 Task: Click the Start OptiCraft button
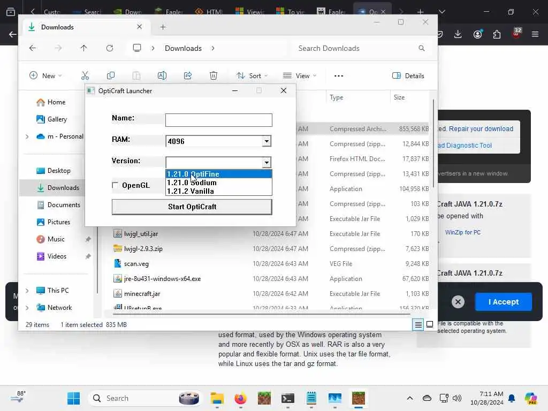[x=192, y=207]
